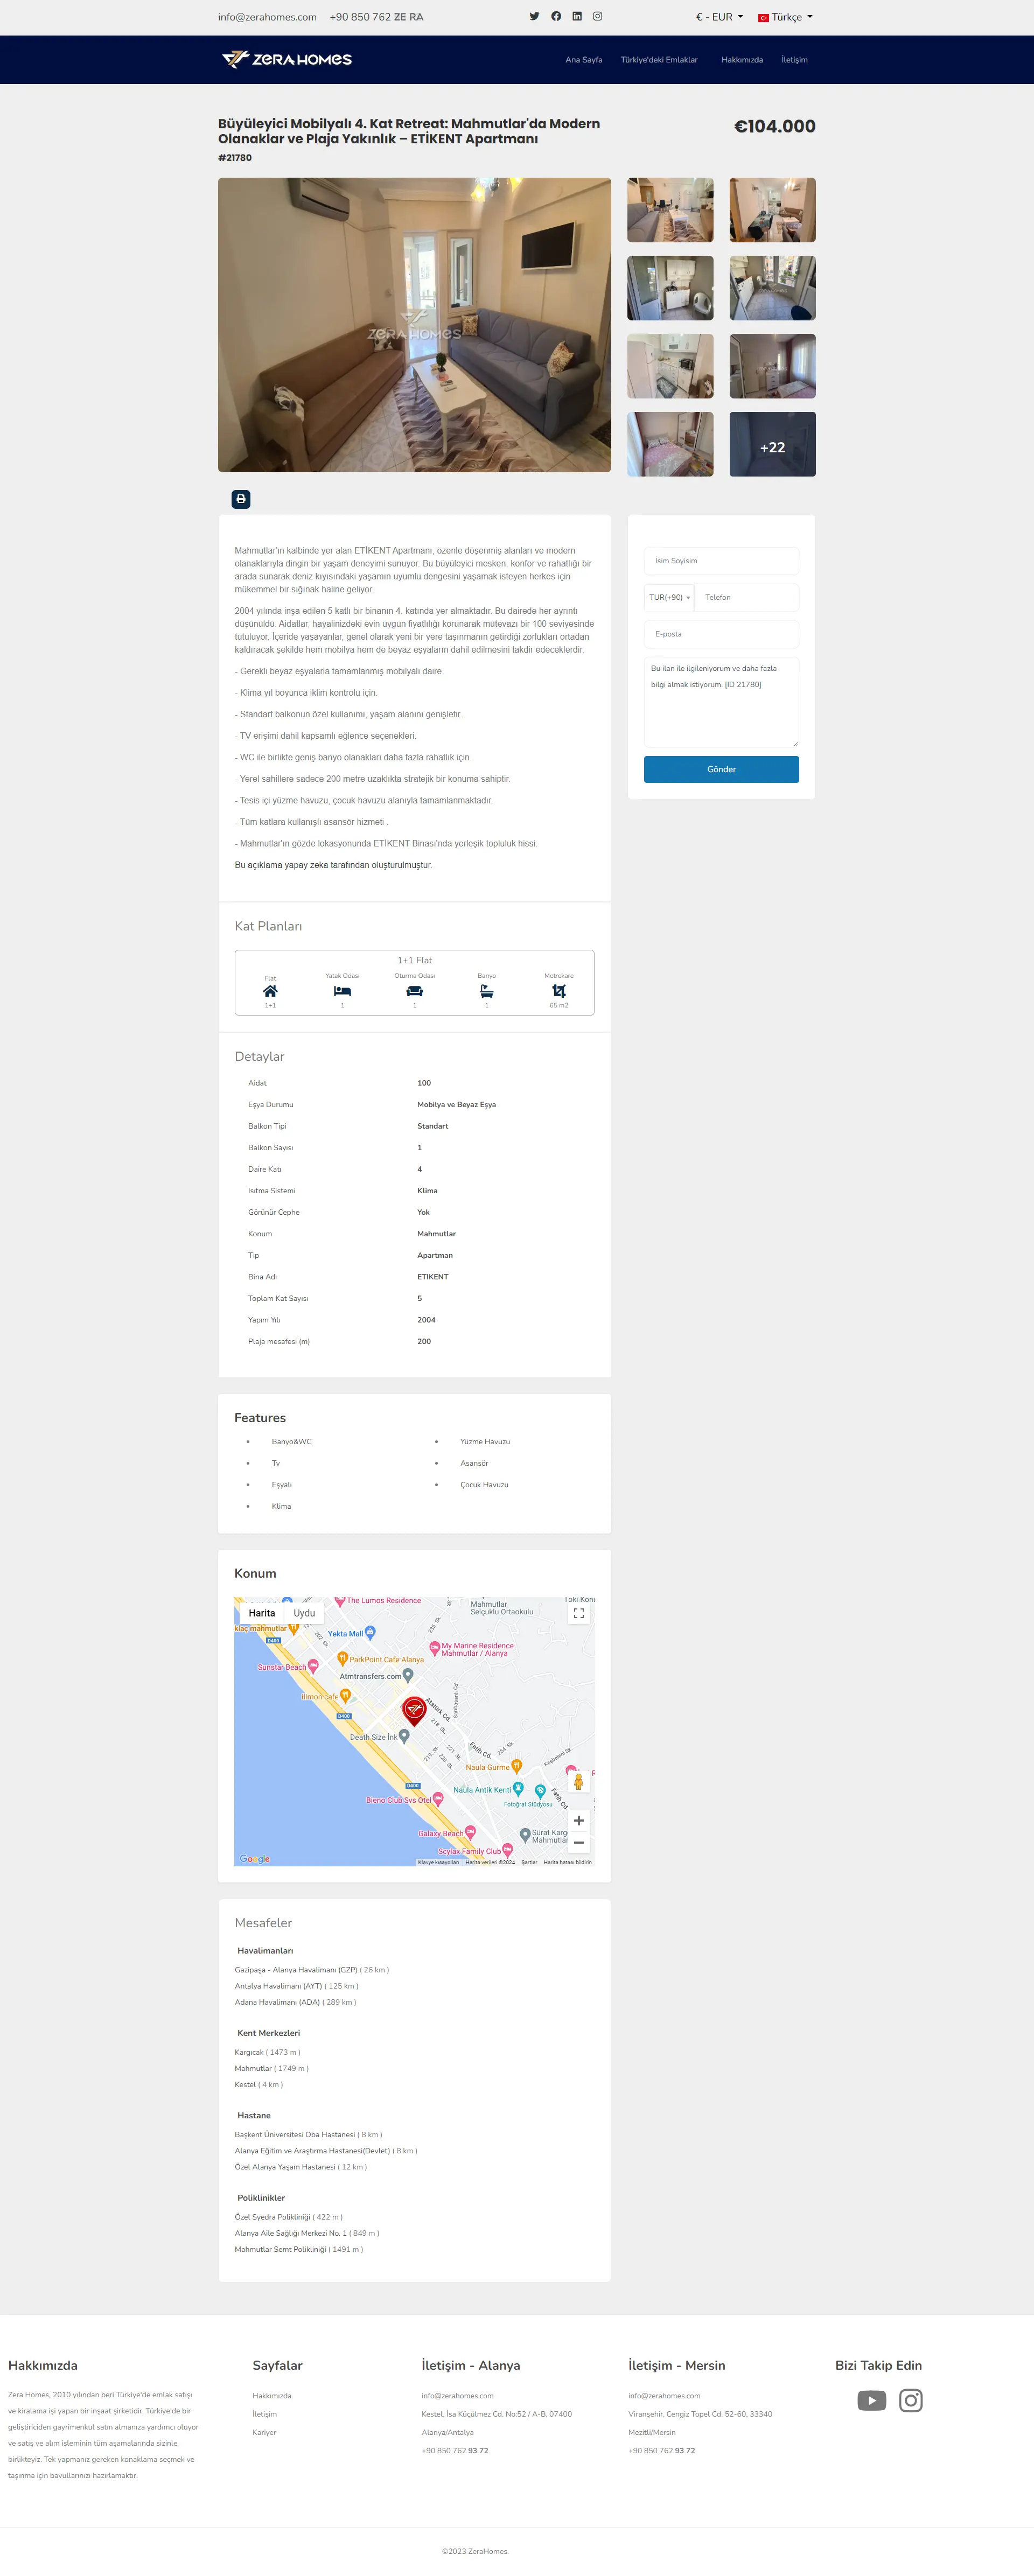The height and width of the screenshot is (2576, 1034).
Task: Expand the Türkçe language dropdown
Action: coord(786,17)
